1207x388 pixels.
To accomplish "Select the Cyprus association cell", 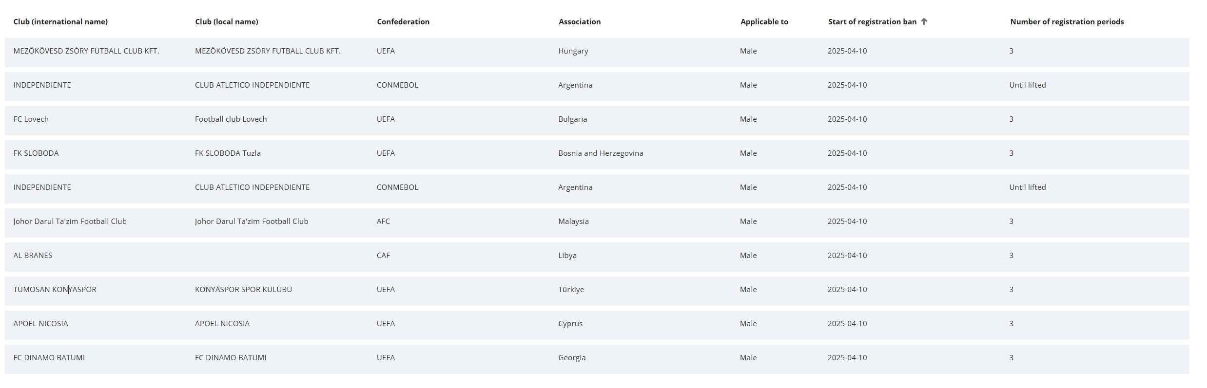I will tap(570, 324).
